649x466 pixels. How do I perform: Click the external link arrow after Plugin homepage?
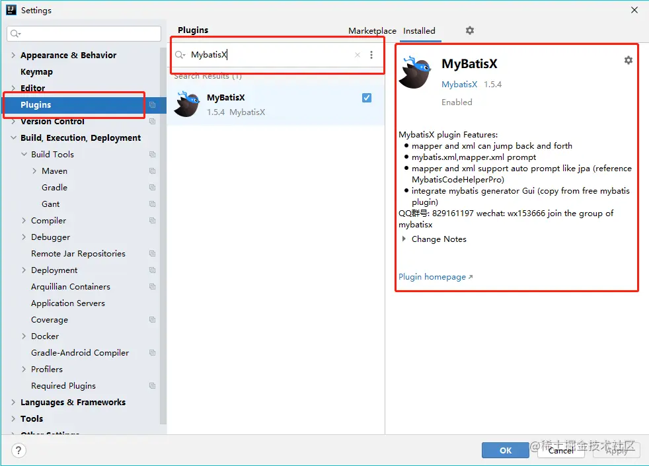[x=471, y=277]
